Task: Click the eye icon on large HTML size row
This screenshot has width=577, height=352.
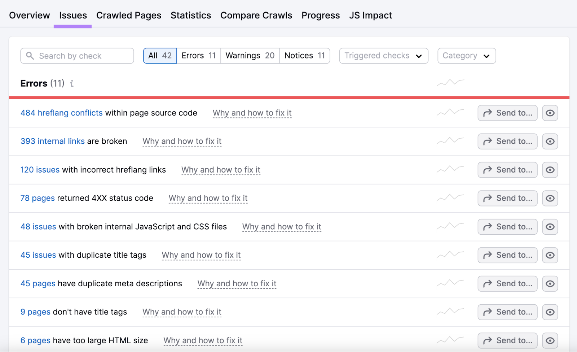Action: pos(550,340)
